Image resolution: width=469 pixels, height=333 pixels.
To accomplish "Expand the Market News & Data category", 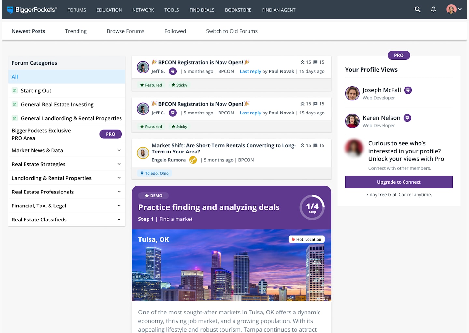I will point(119,150).
